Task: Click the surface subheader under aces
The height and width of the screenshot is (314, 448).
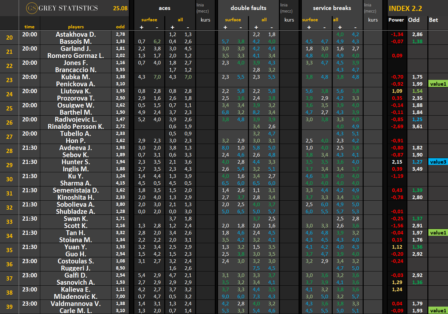Action: point(149,20)
